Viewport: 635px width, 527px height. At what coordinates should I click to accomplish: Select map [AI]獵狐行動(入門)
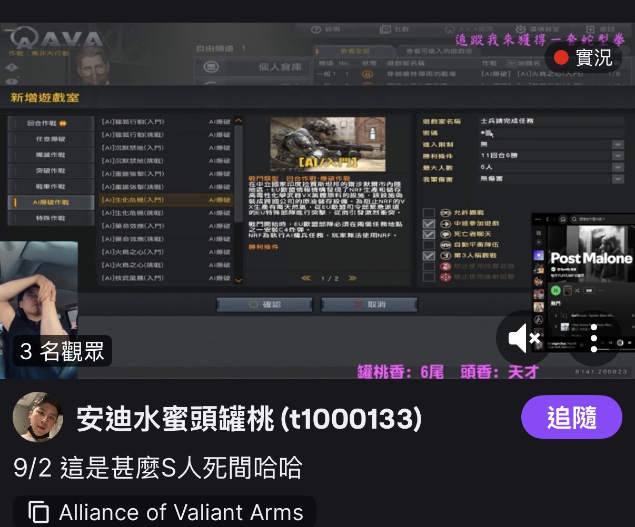tap(166, 121)
